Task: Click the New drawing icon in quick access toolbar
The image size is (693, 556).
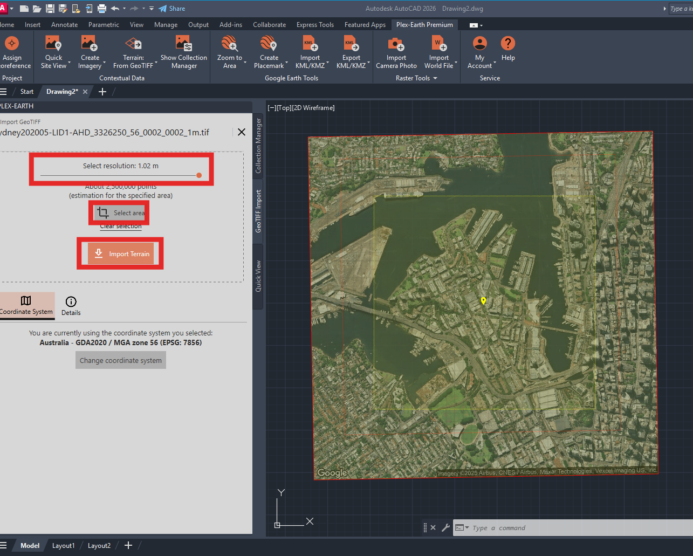Action: tap(24, 9)
